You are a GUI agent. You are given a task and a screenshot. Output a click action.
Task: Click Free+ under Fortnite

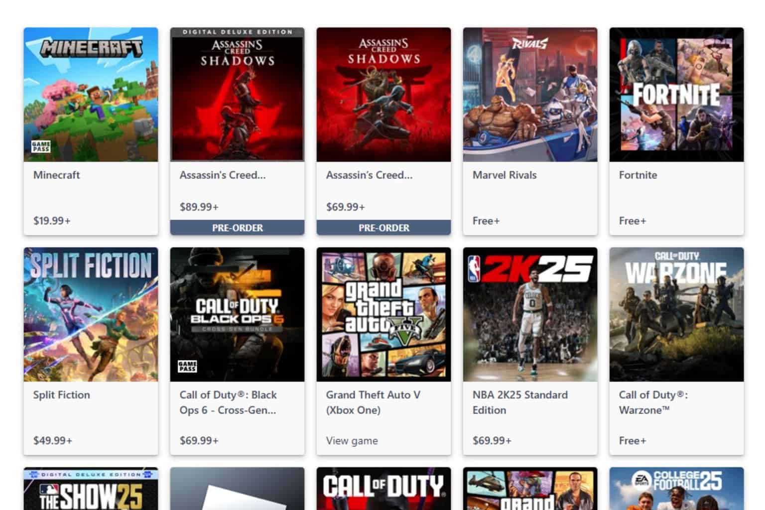pos(632,221)
